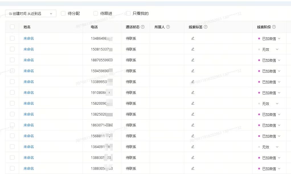Click the 线索标签 column header label
Screen dimensions: 291x174
tap(195, 27)
